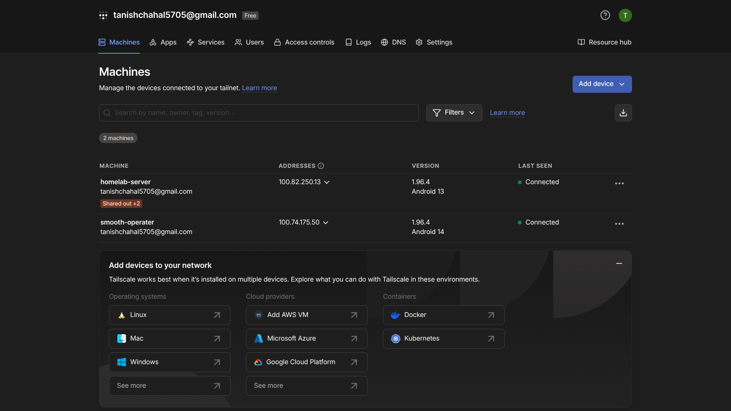Open the Add AWS VM card
731x411 pixels.
click(307, 315)
